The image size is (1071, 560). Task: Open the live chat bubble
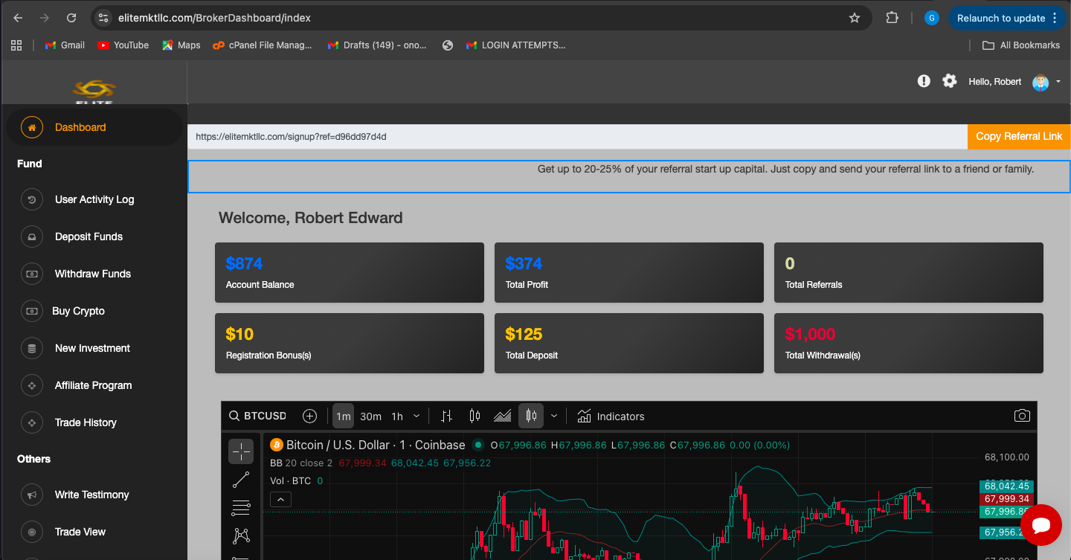point(1041,526)
